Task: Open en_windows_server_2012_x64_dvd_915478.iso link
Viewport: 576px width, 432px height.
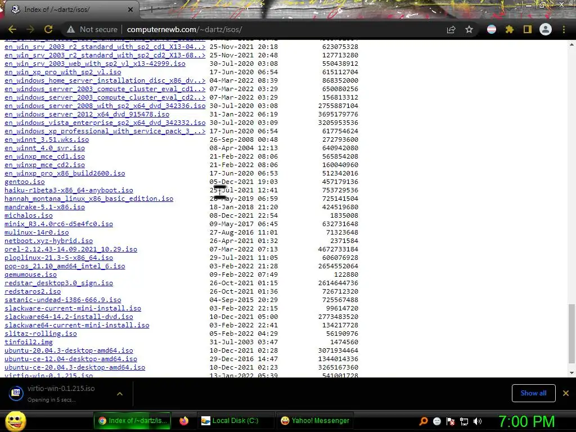Action: point(87,114)
